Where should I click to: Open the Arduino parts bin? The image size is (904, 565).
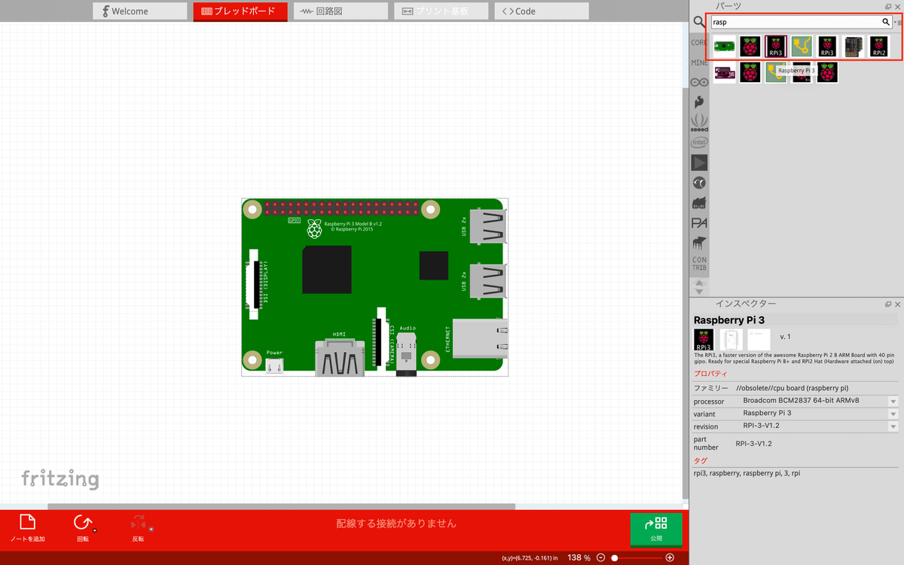click(699, 82)
